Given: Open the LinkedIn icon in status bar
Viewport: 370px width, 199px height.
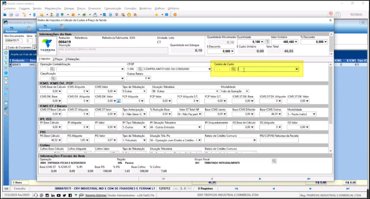Looking at the screenshot, I should 53,195.
